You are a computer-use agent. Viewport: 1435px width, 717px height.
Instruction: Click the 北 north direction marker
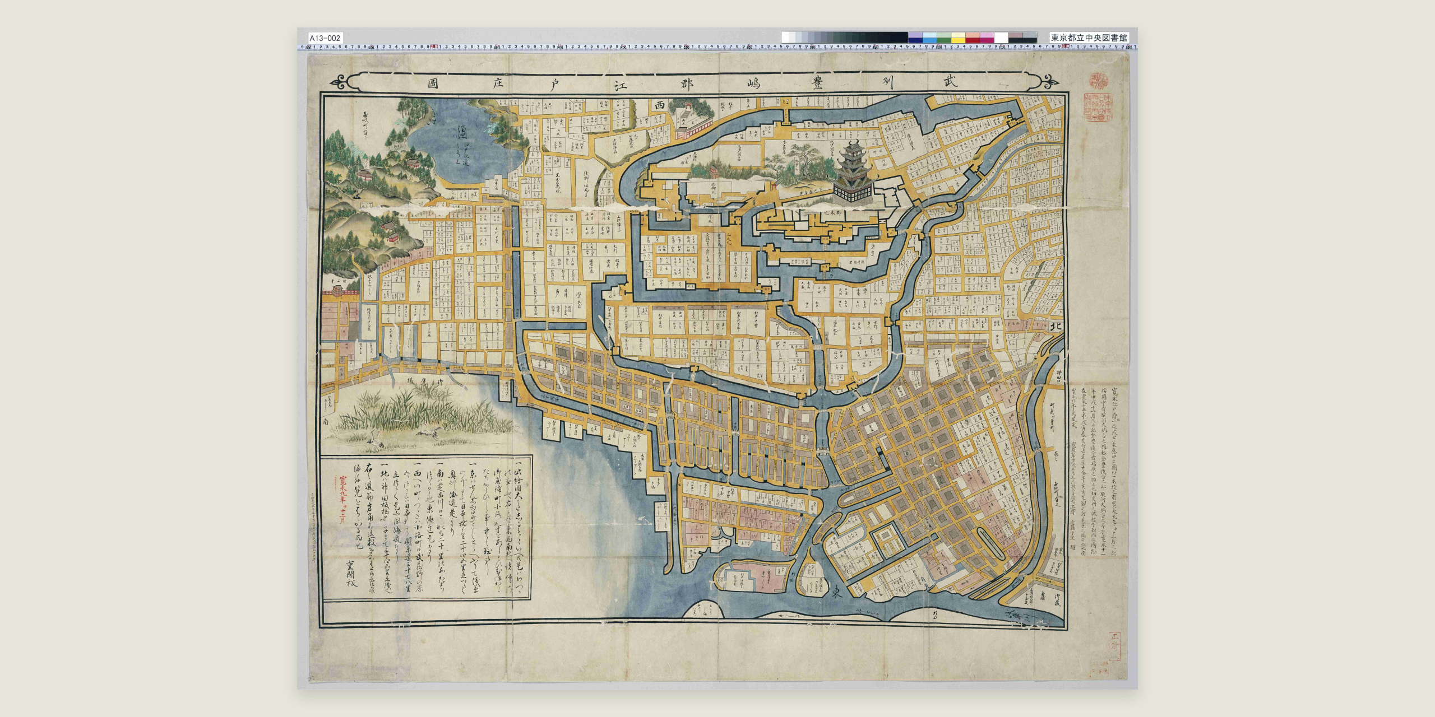point(1052,325)
